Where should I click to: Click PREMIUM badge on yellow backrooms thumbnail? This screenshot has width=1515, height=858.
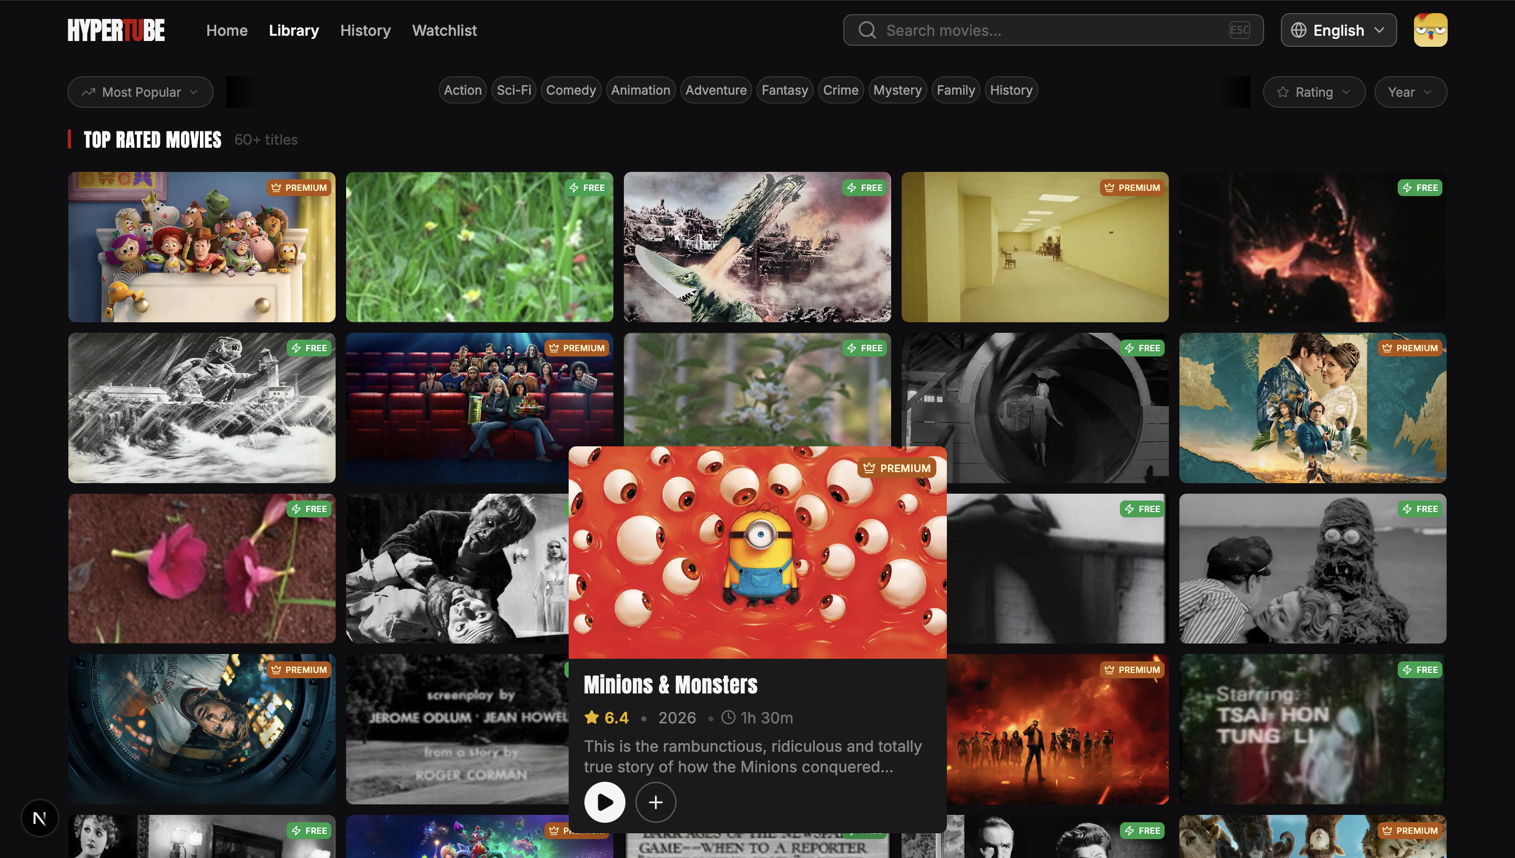click(x=1132, y=187)
